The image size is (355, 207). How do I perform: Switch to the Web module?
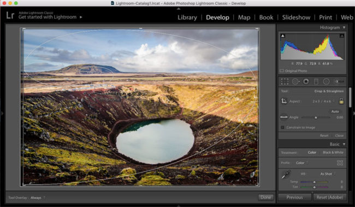347,17
